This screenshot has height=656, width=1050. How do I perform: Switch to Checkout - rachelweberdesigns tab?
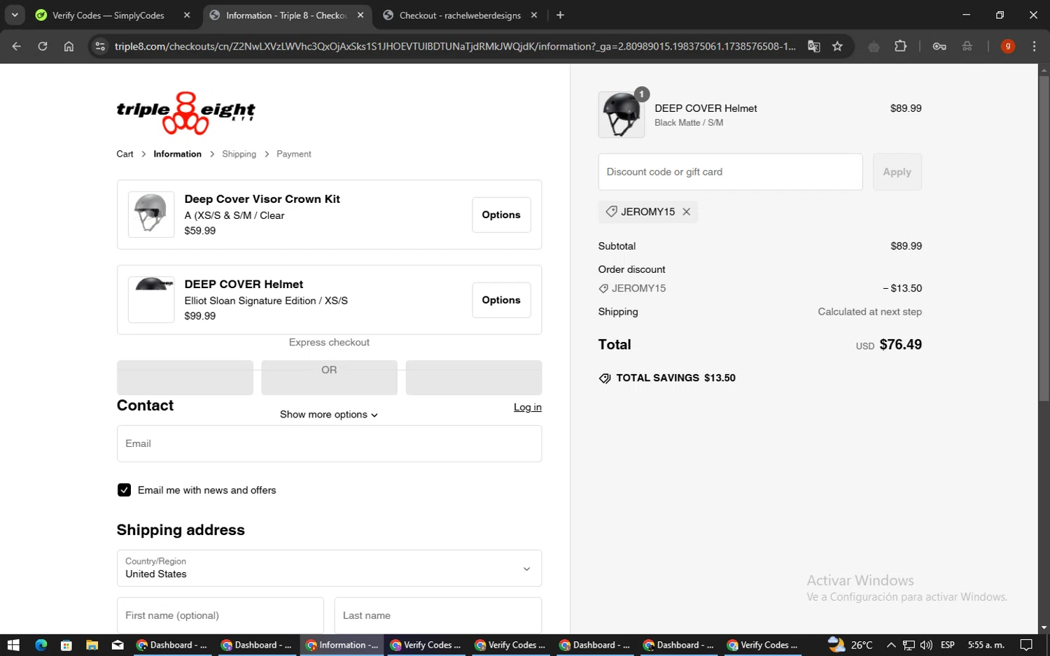[x=460, y=15]
